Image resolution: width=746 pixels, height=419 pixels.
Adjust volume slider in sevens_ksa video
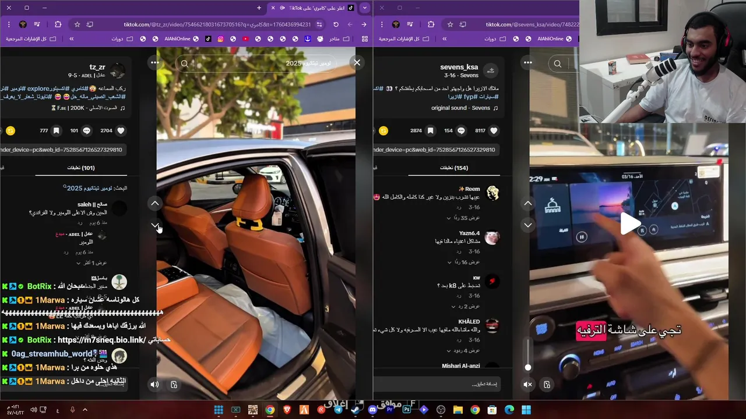[527, 355]
